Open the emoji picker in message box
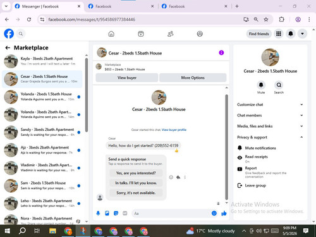The width and height of the screenshot is (316, 237). pos(214,214)
